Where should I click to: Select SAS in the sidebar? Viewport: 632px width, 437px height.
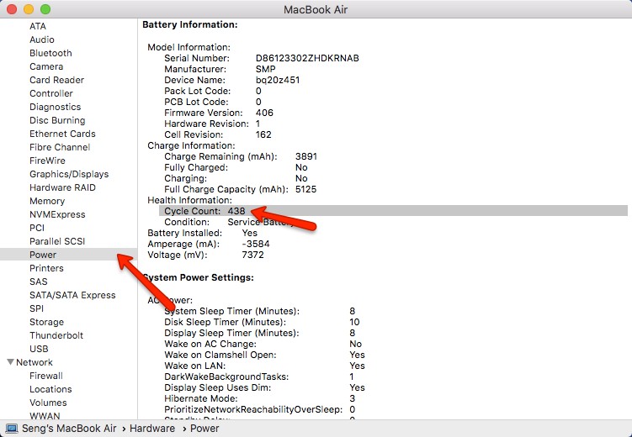pos(39,282)
